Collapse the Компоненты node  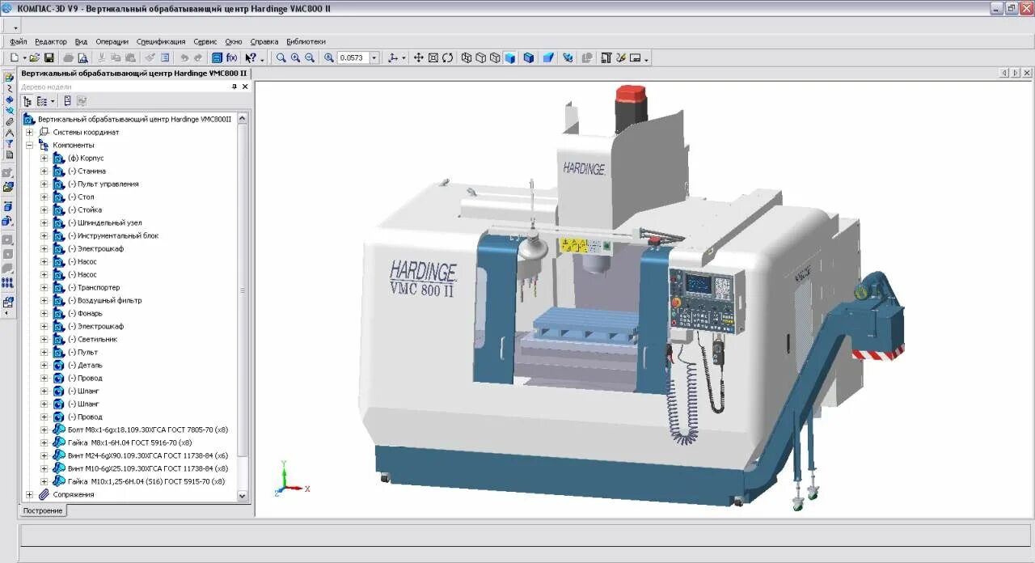tap(30, 145)
